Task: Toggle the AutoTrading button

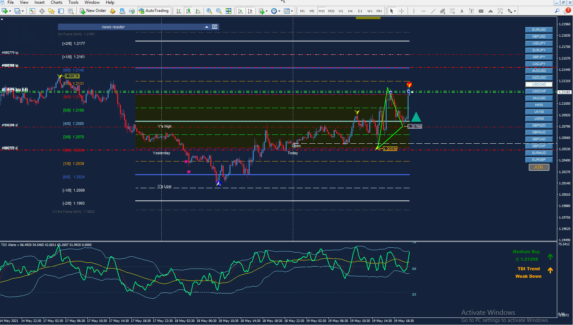Action: (154, 11)
